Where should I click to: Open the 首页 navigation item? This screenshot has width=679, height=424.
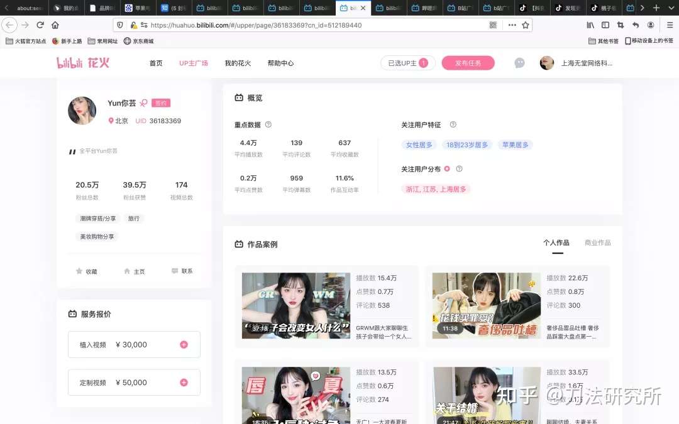156,63
